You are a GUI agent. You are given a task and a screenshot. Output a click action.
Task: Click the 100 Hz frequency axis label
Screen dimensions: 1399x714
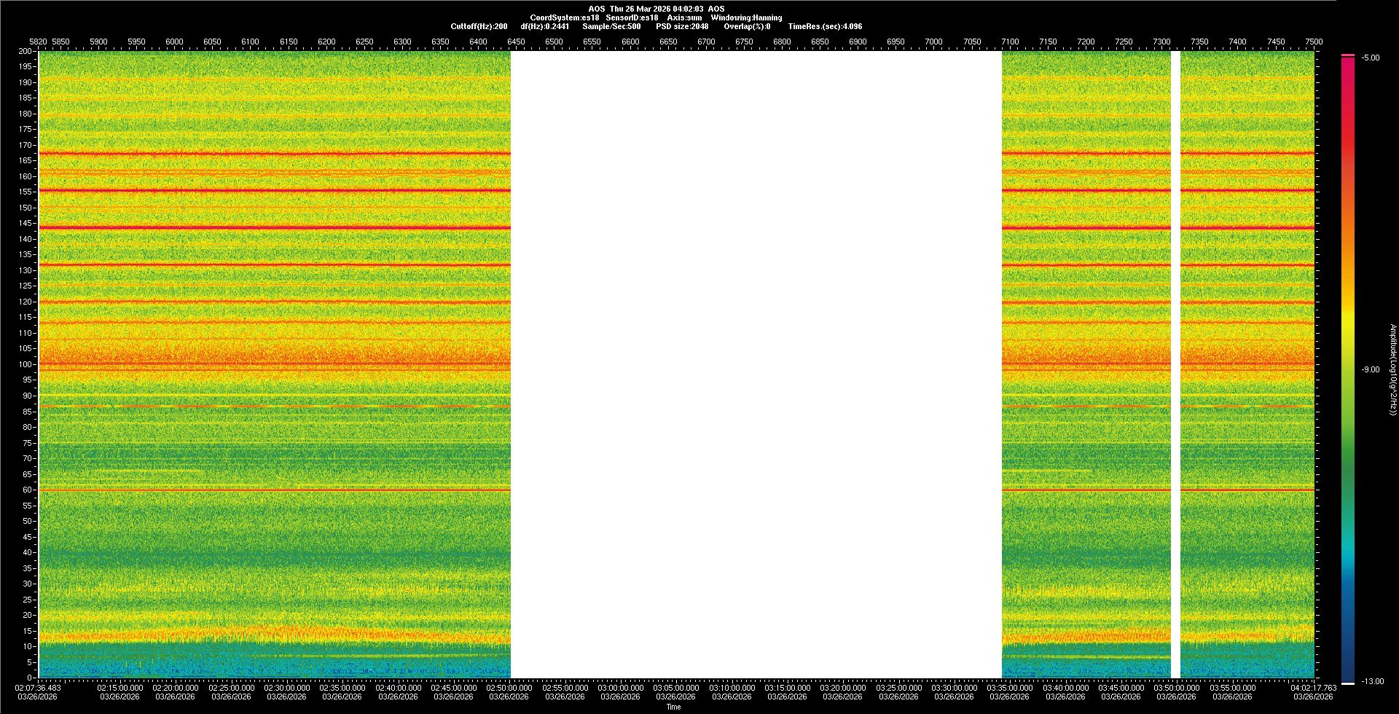(x=26, y=364)
